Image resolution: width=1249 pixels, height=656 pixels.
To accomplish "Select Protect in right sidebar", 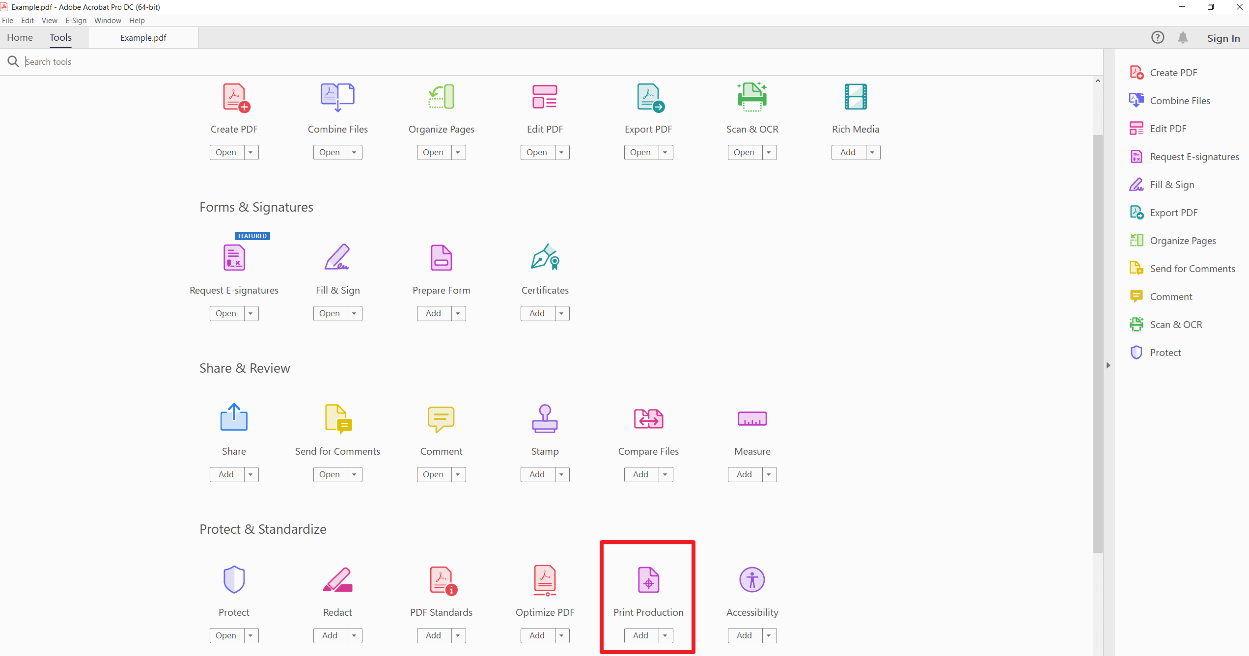I will 1155,353.
